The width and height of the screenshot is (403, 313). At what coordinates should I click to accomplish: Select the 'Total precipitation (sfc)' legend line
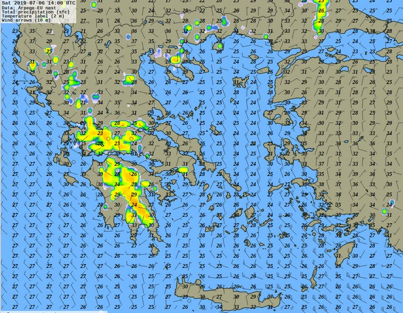coord(35,12)
